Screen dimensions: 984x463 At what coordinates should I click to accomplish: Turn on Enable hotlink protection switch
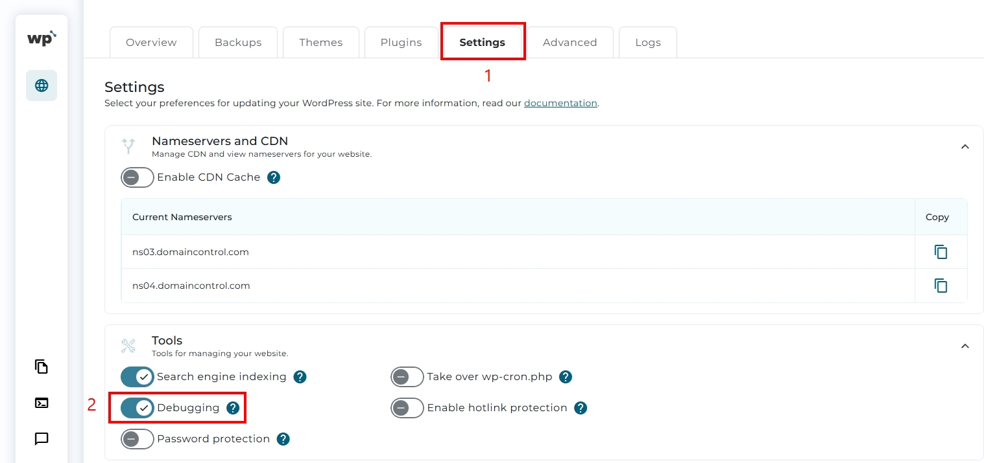click(407, 408)
